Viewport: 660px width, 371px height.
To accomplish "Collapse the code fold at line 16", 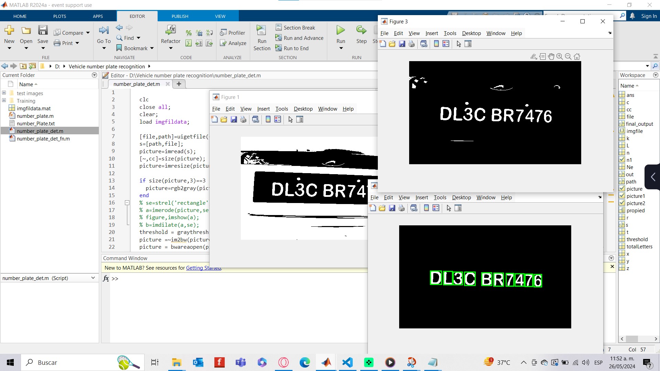I will point(127,203).
